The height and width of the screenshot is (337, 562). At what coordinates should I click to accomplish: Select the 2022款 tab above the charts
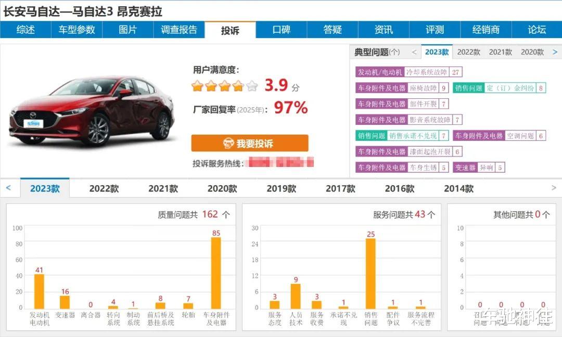click(x=104, y=188)
